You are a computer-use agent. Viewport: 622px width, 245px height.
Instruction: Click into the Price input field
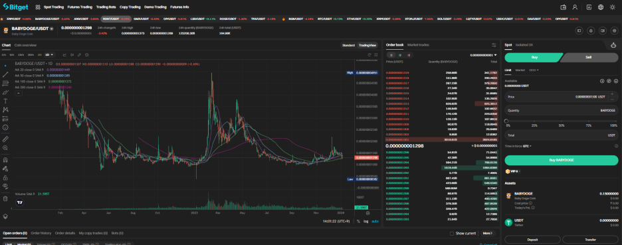(x=562, y=97)
